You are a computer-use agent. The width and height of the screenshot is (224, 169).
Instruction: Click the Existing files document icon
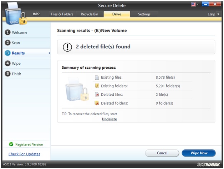pyautogui.click(x=97, y=78)
